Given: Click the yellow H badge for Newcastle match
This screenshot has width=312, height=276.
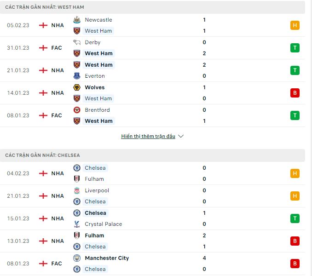Looking at the screenshot, I should (x=295, y=25).
